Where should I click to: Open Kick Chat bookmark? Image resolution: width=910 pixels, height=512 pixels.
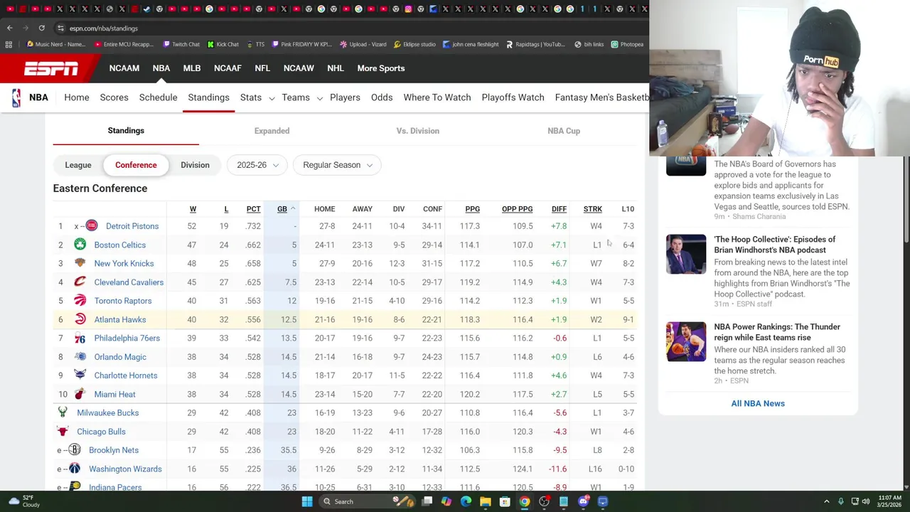coord(223,44)
